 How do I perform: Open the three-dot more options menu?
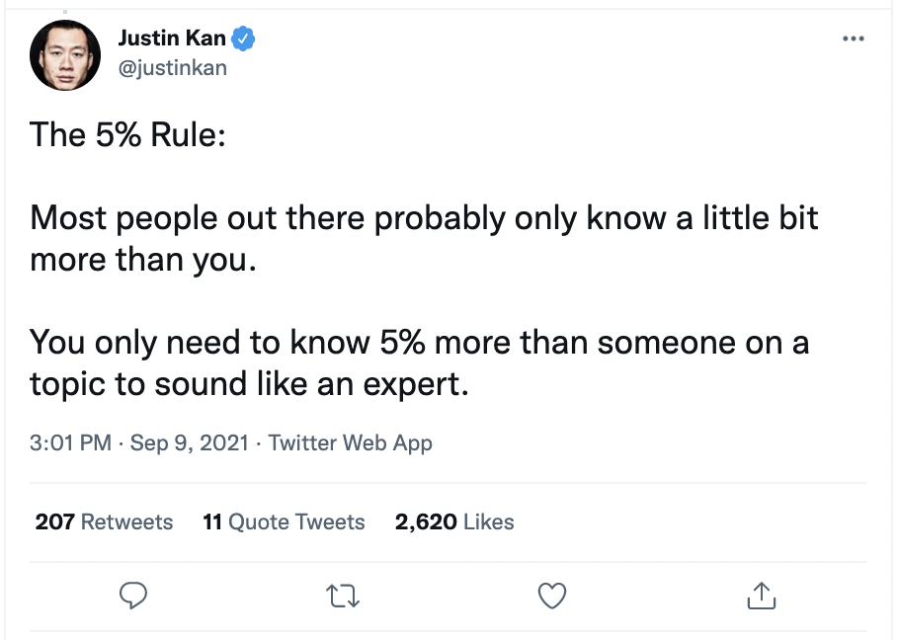853,40
